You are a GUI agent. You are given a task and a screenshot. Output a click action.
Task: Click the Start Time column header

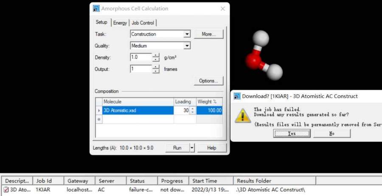click(x=211, y=181)
